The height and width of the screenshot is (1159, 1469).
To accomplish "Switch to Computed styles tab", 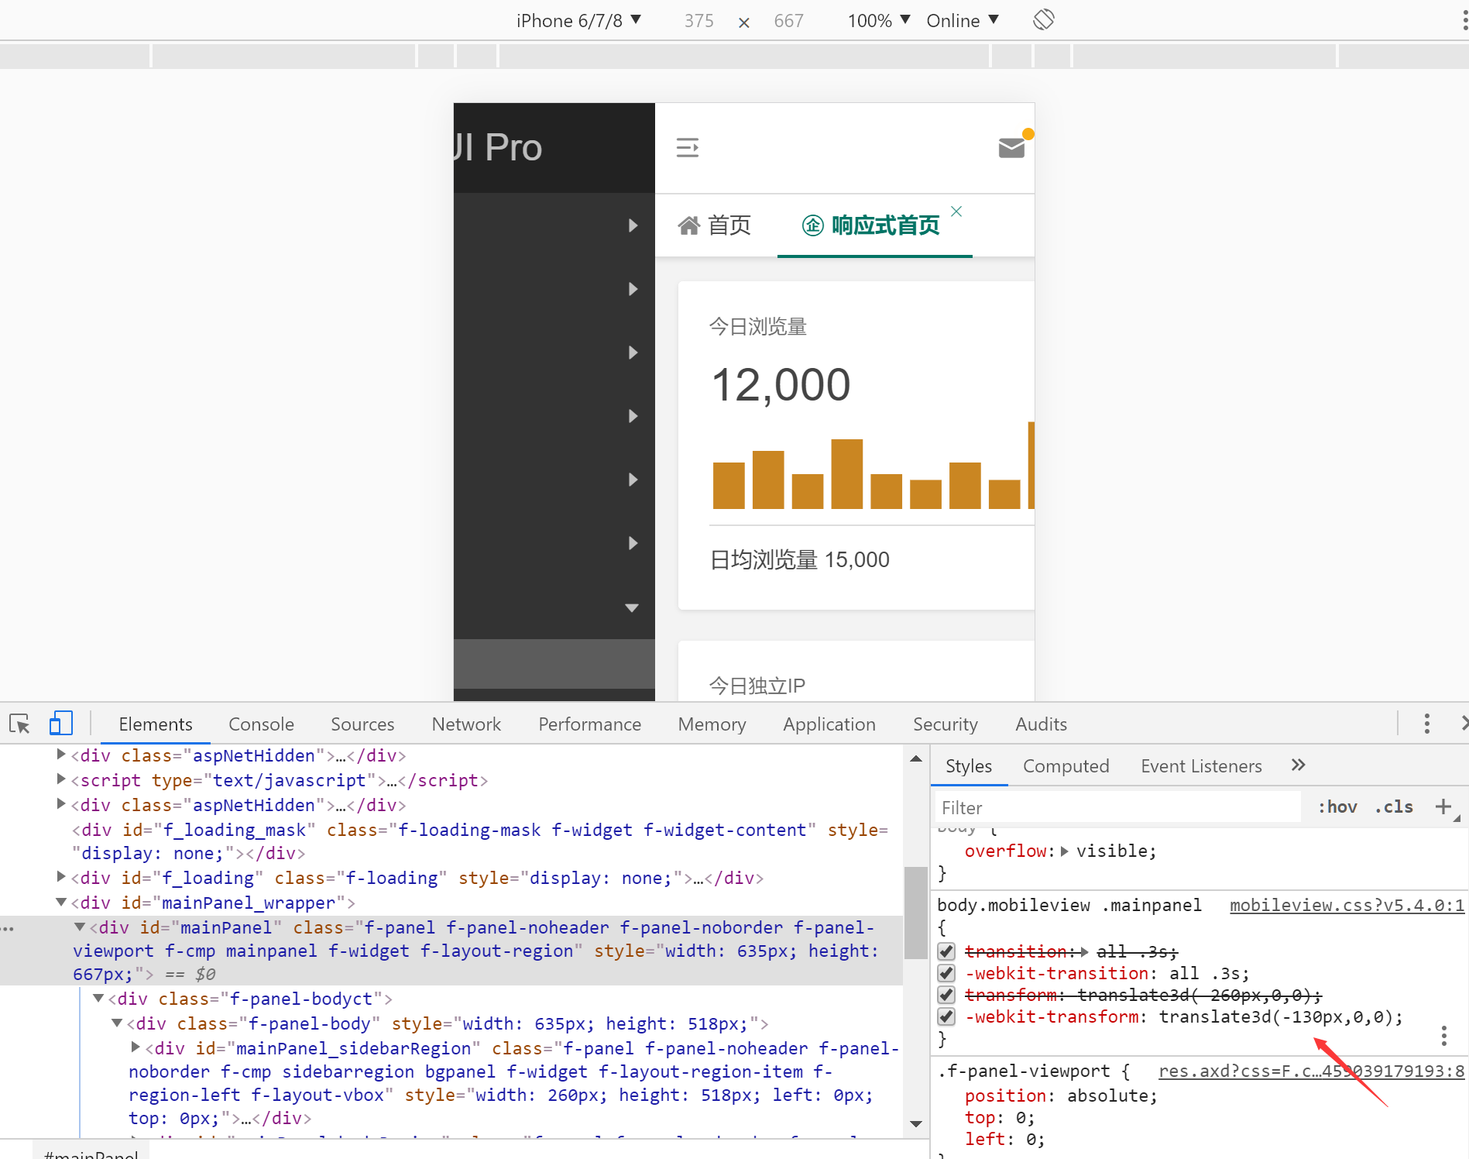I will coord(1066,765).
